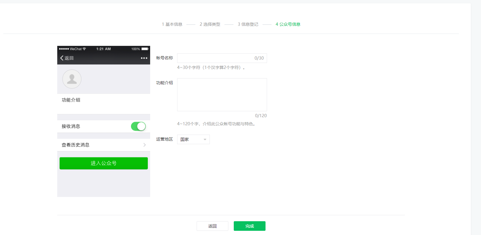Click the 0/30 character counter

(259, 58)
